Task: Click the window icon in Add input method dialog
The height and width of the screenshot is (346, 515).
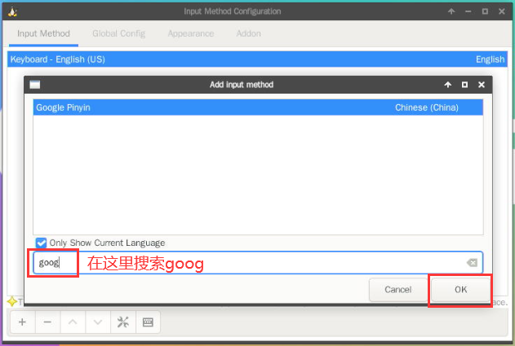Action: (x=35, y=85)
